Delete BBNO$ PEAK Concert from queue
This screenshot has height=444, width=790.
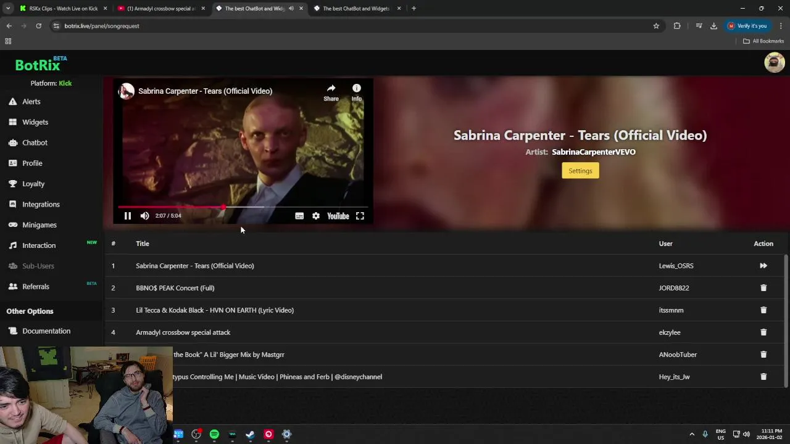click(x=763, y=288)
